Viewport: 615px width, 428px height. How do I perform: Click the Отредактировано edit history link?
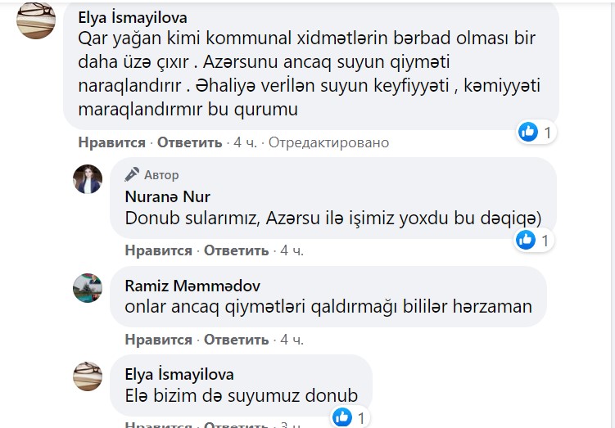[328, 142]
